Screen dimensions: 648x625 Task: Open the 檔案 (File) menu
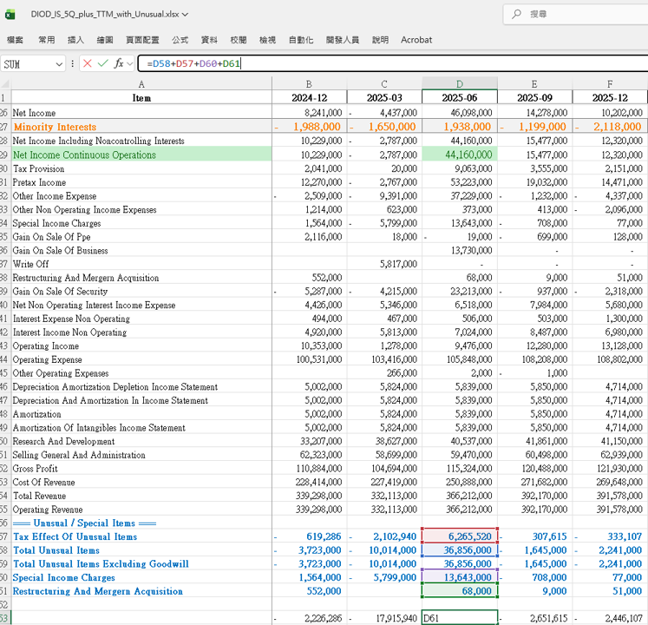point(16,40)
